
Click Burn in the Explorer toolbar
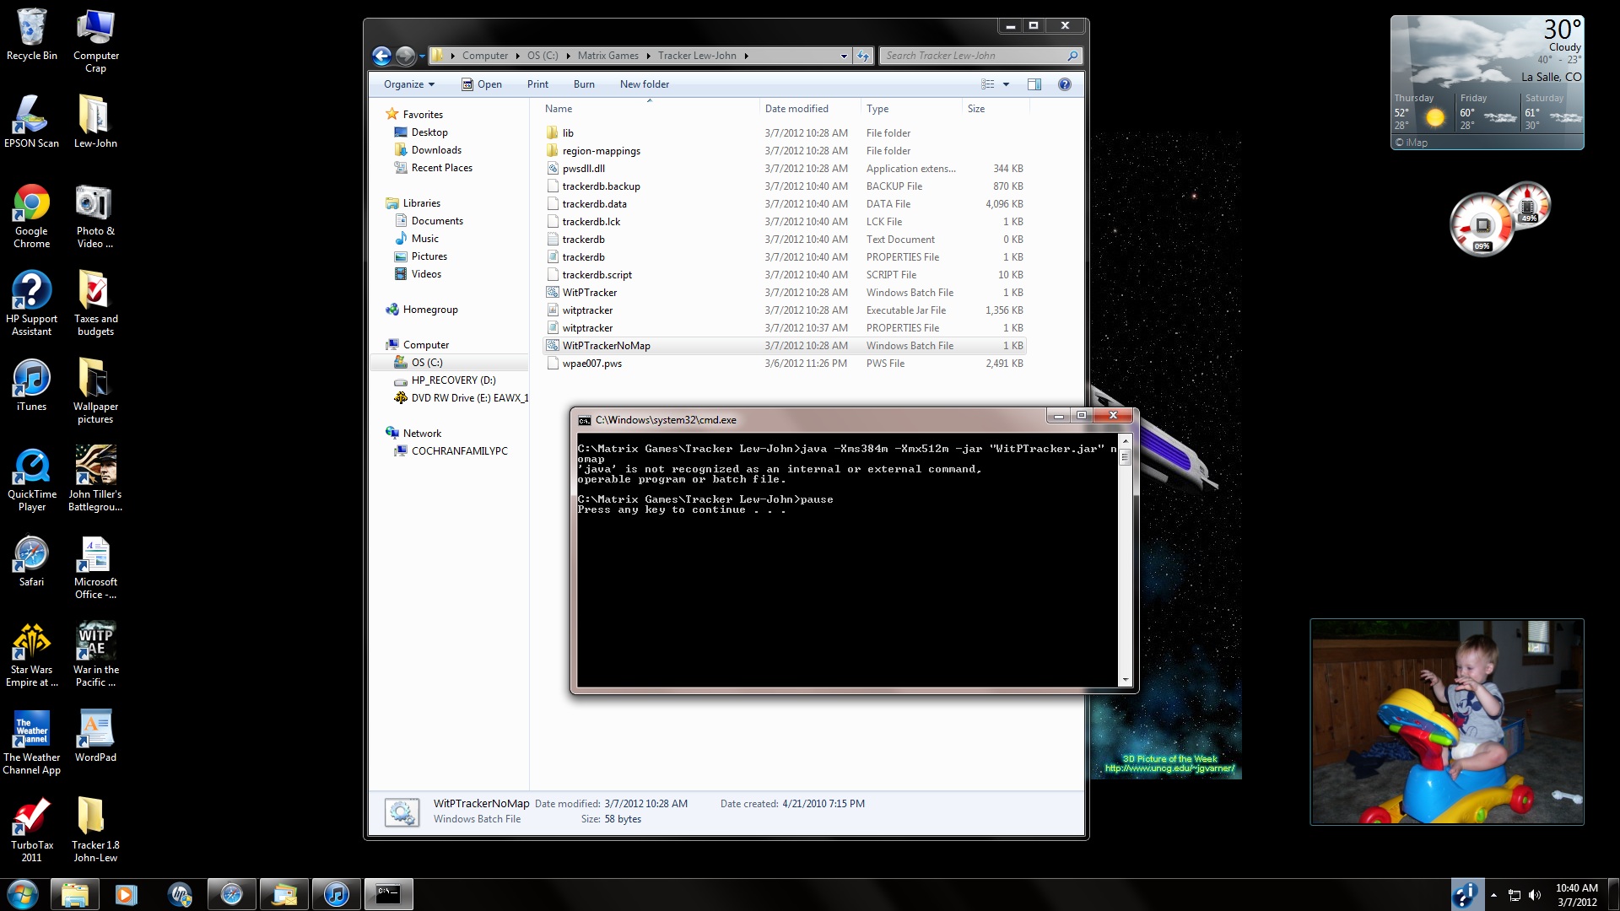pos(584,84)
